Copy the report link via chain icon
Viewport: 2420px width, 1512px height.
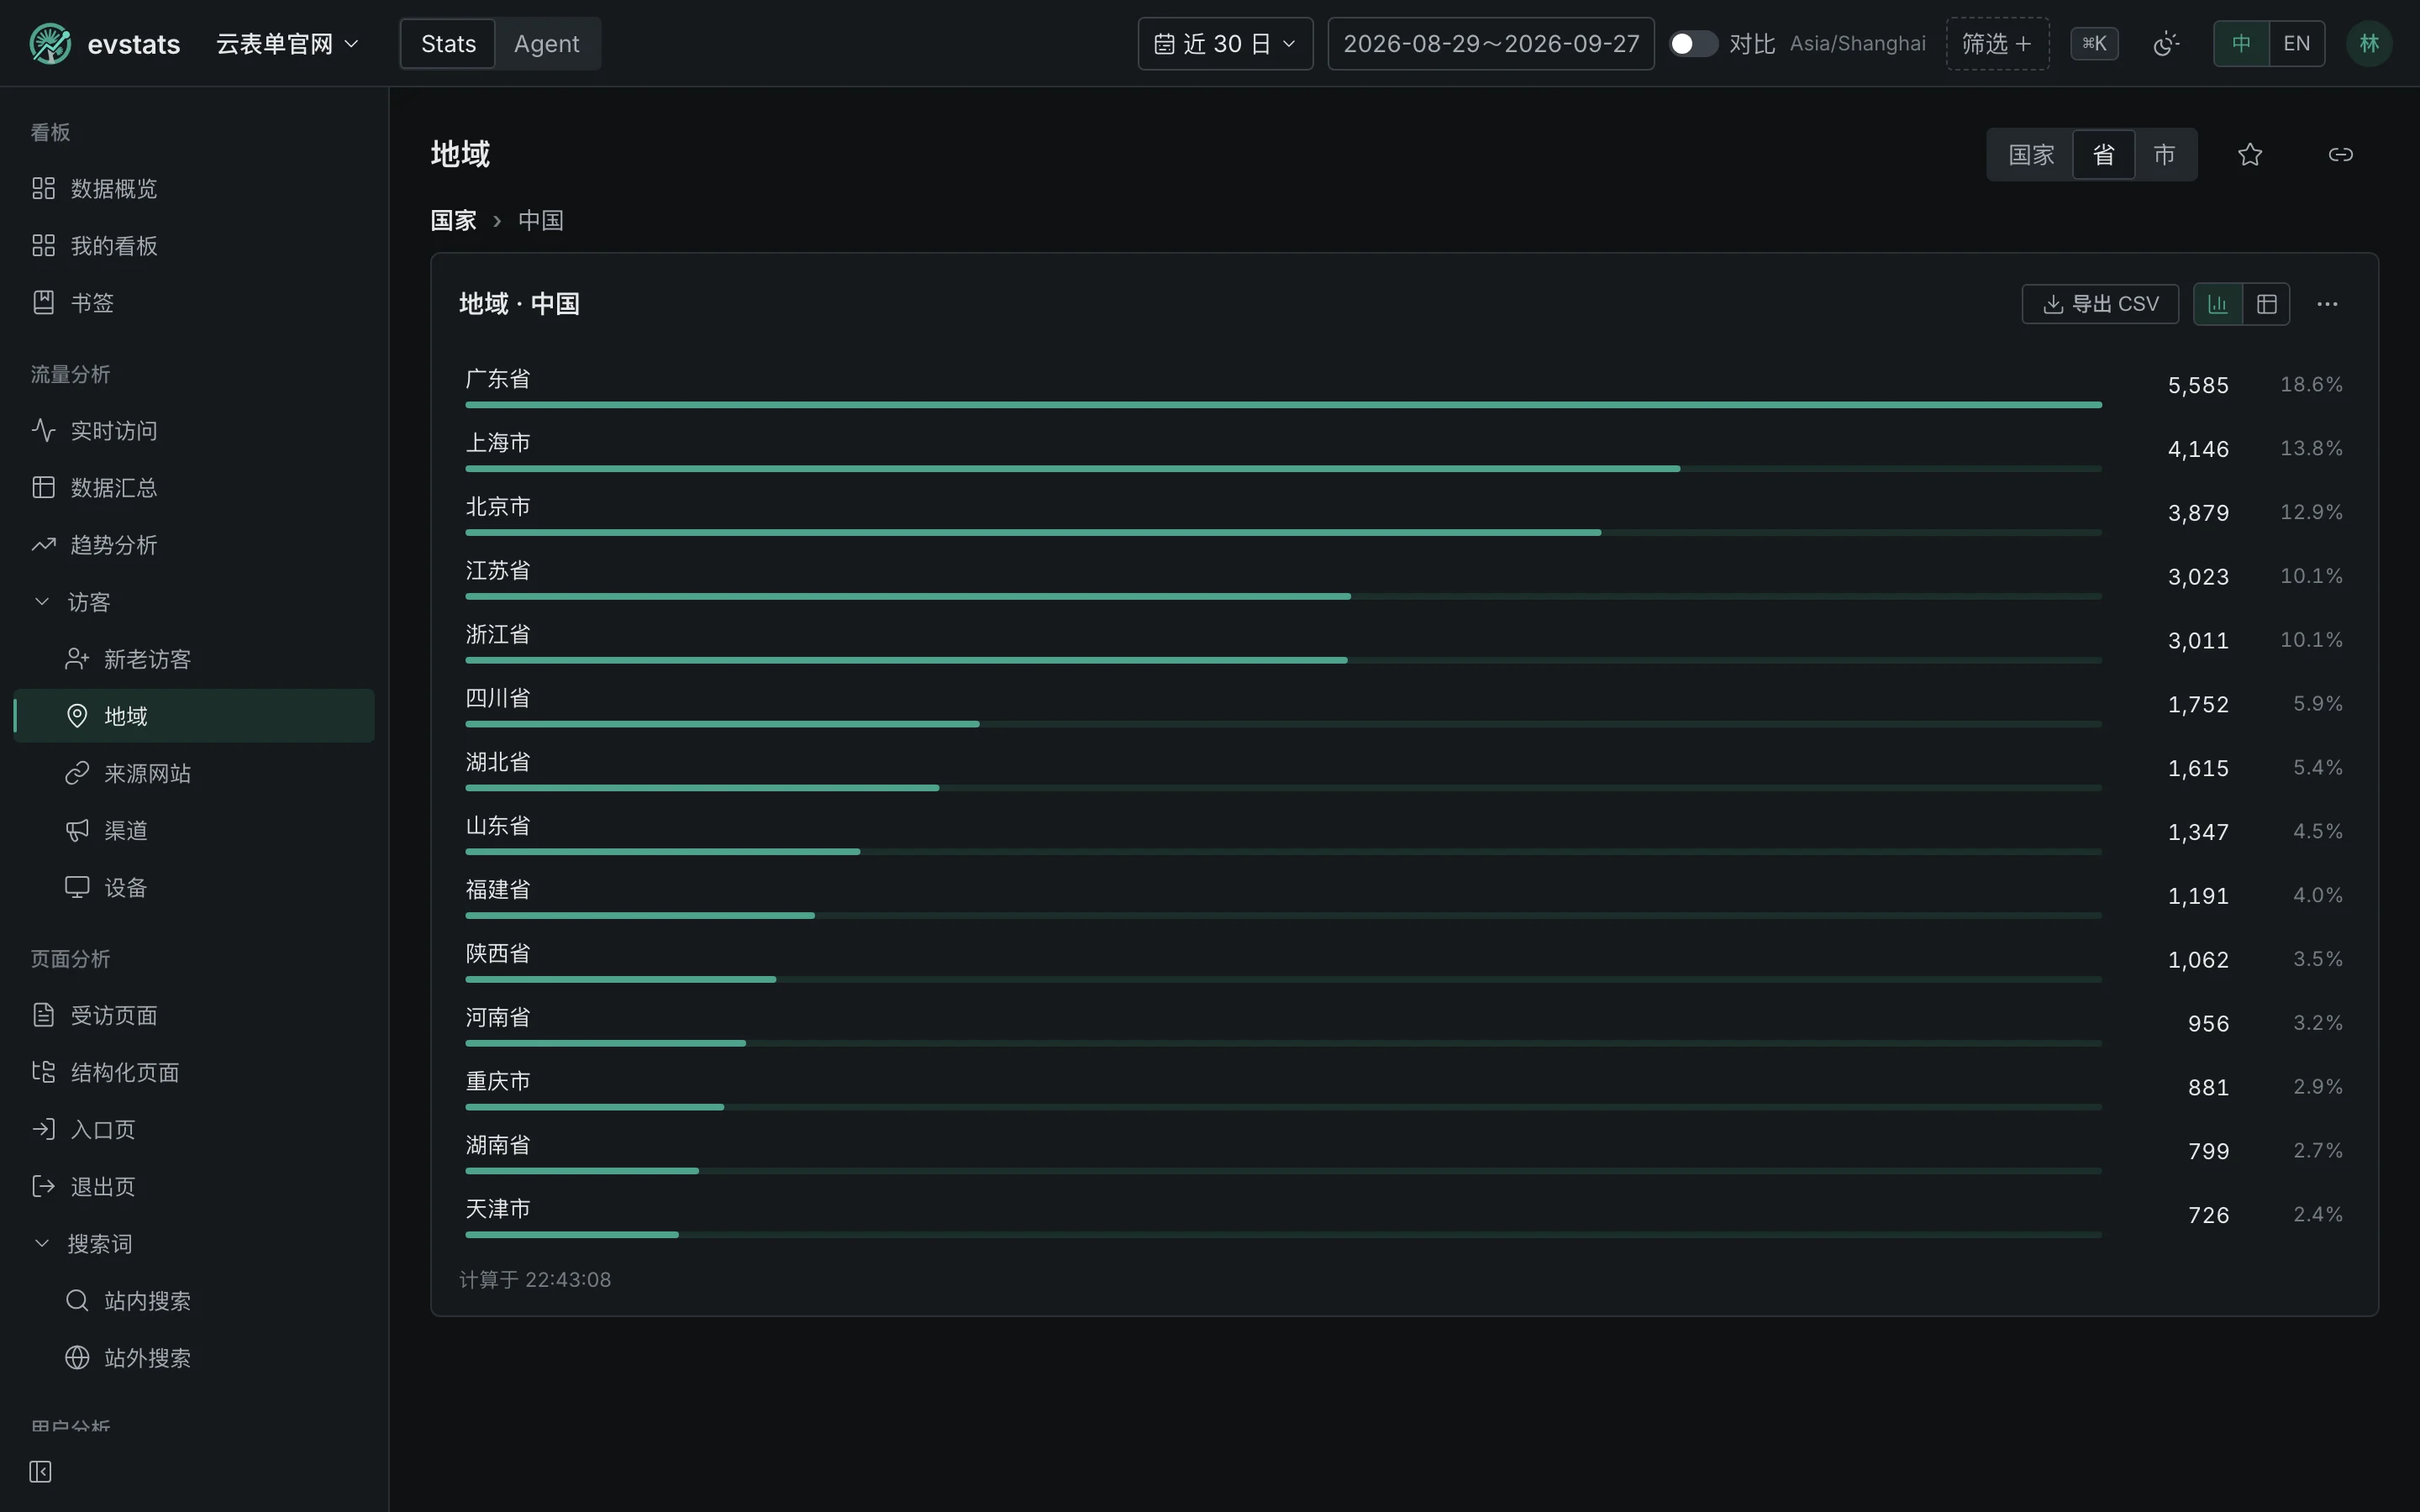pos(2341,155)
